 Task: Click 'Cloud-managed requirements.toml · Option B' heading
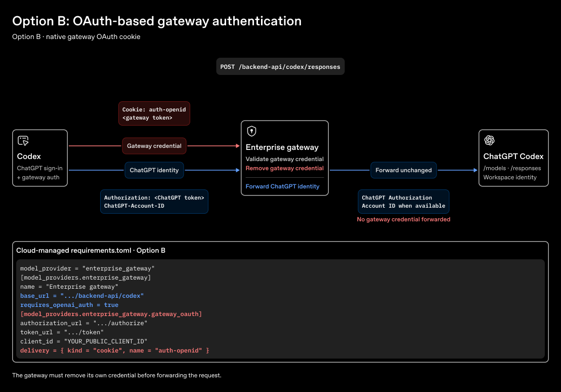tap(91, 251)
